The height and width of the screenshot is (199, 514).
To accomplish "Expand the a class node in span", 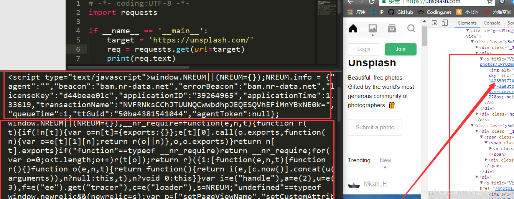I will pyautogui.click(x=491, y=148).
